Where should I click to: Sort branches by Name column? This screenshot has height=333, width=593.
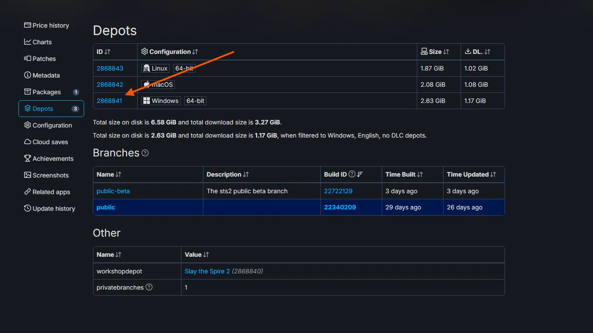[x=118, y=174]
